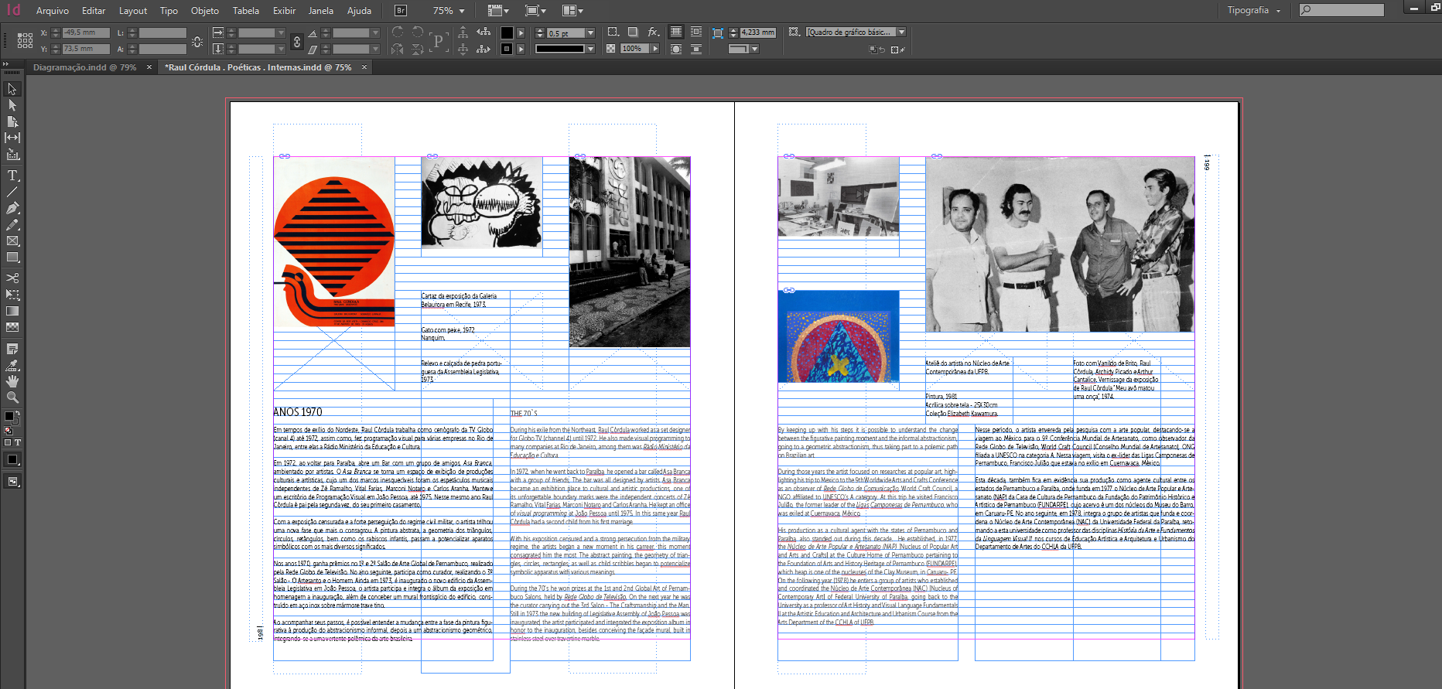Open the screen mode dropdown in app bar
The height and width of the screenshot is (689, 1442).
(x=535, y=11)
